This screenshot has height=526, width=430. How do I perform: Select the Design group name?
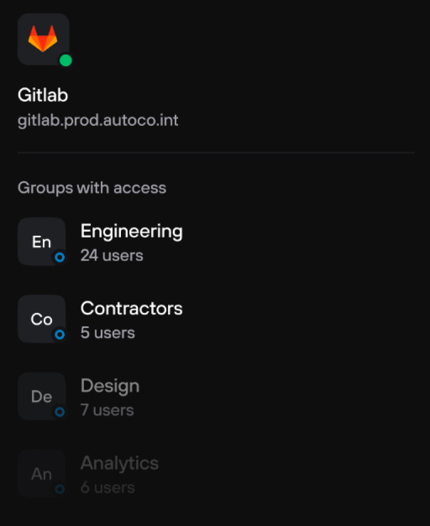click(110, 386)
